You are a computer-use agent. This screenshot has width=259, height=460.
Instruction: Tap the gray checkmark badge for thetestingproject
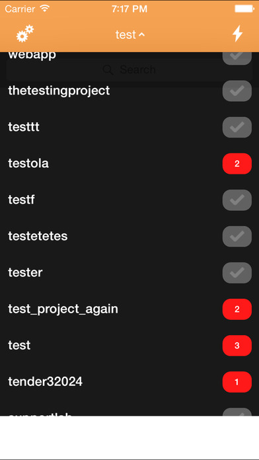click(237, 91)
